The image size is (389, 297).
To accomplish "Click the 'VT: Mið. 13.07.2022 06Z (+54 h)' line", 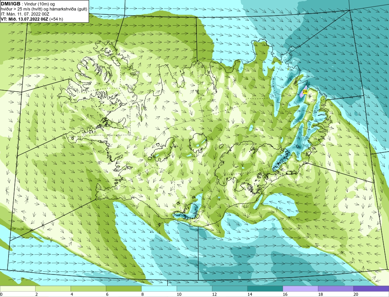I will tap(32, 19).
